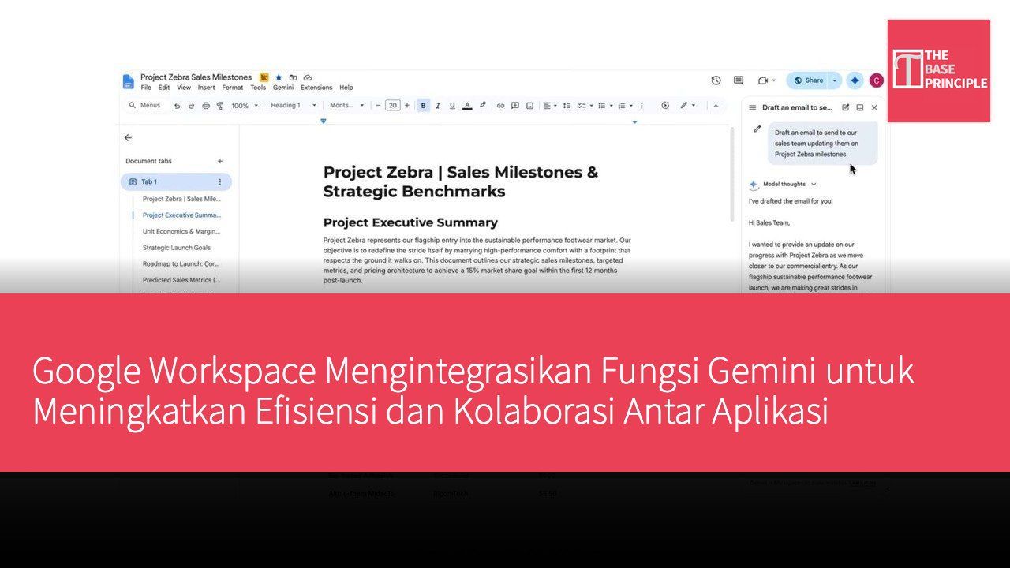Viewport: 1010px width, 568px height.
Task: Click the font size field showing 20
Action: tap(392, 105)
